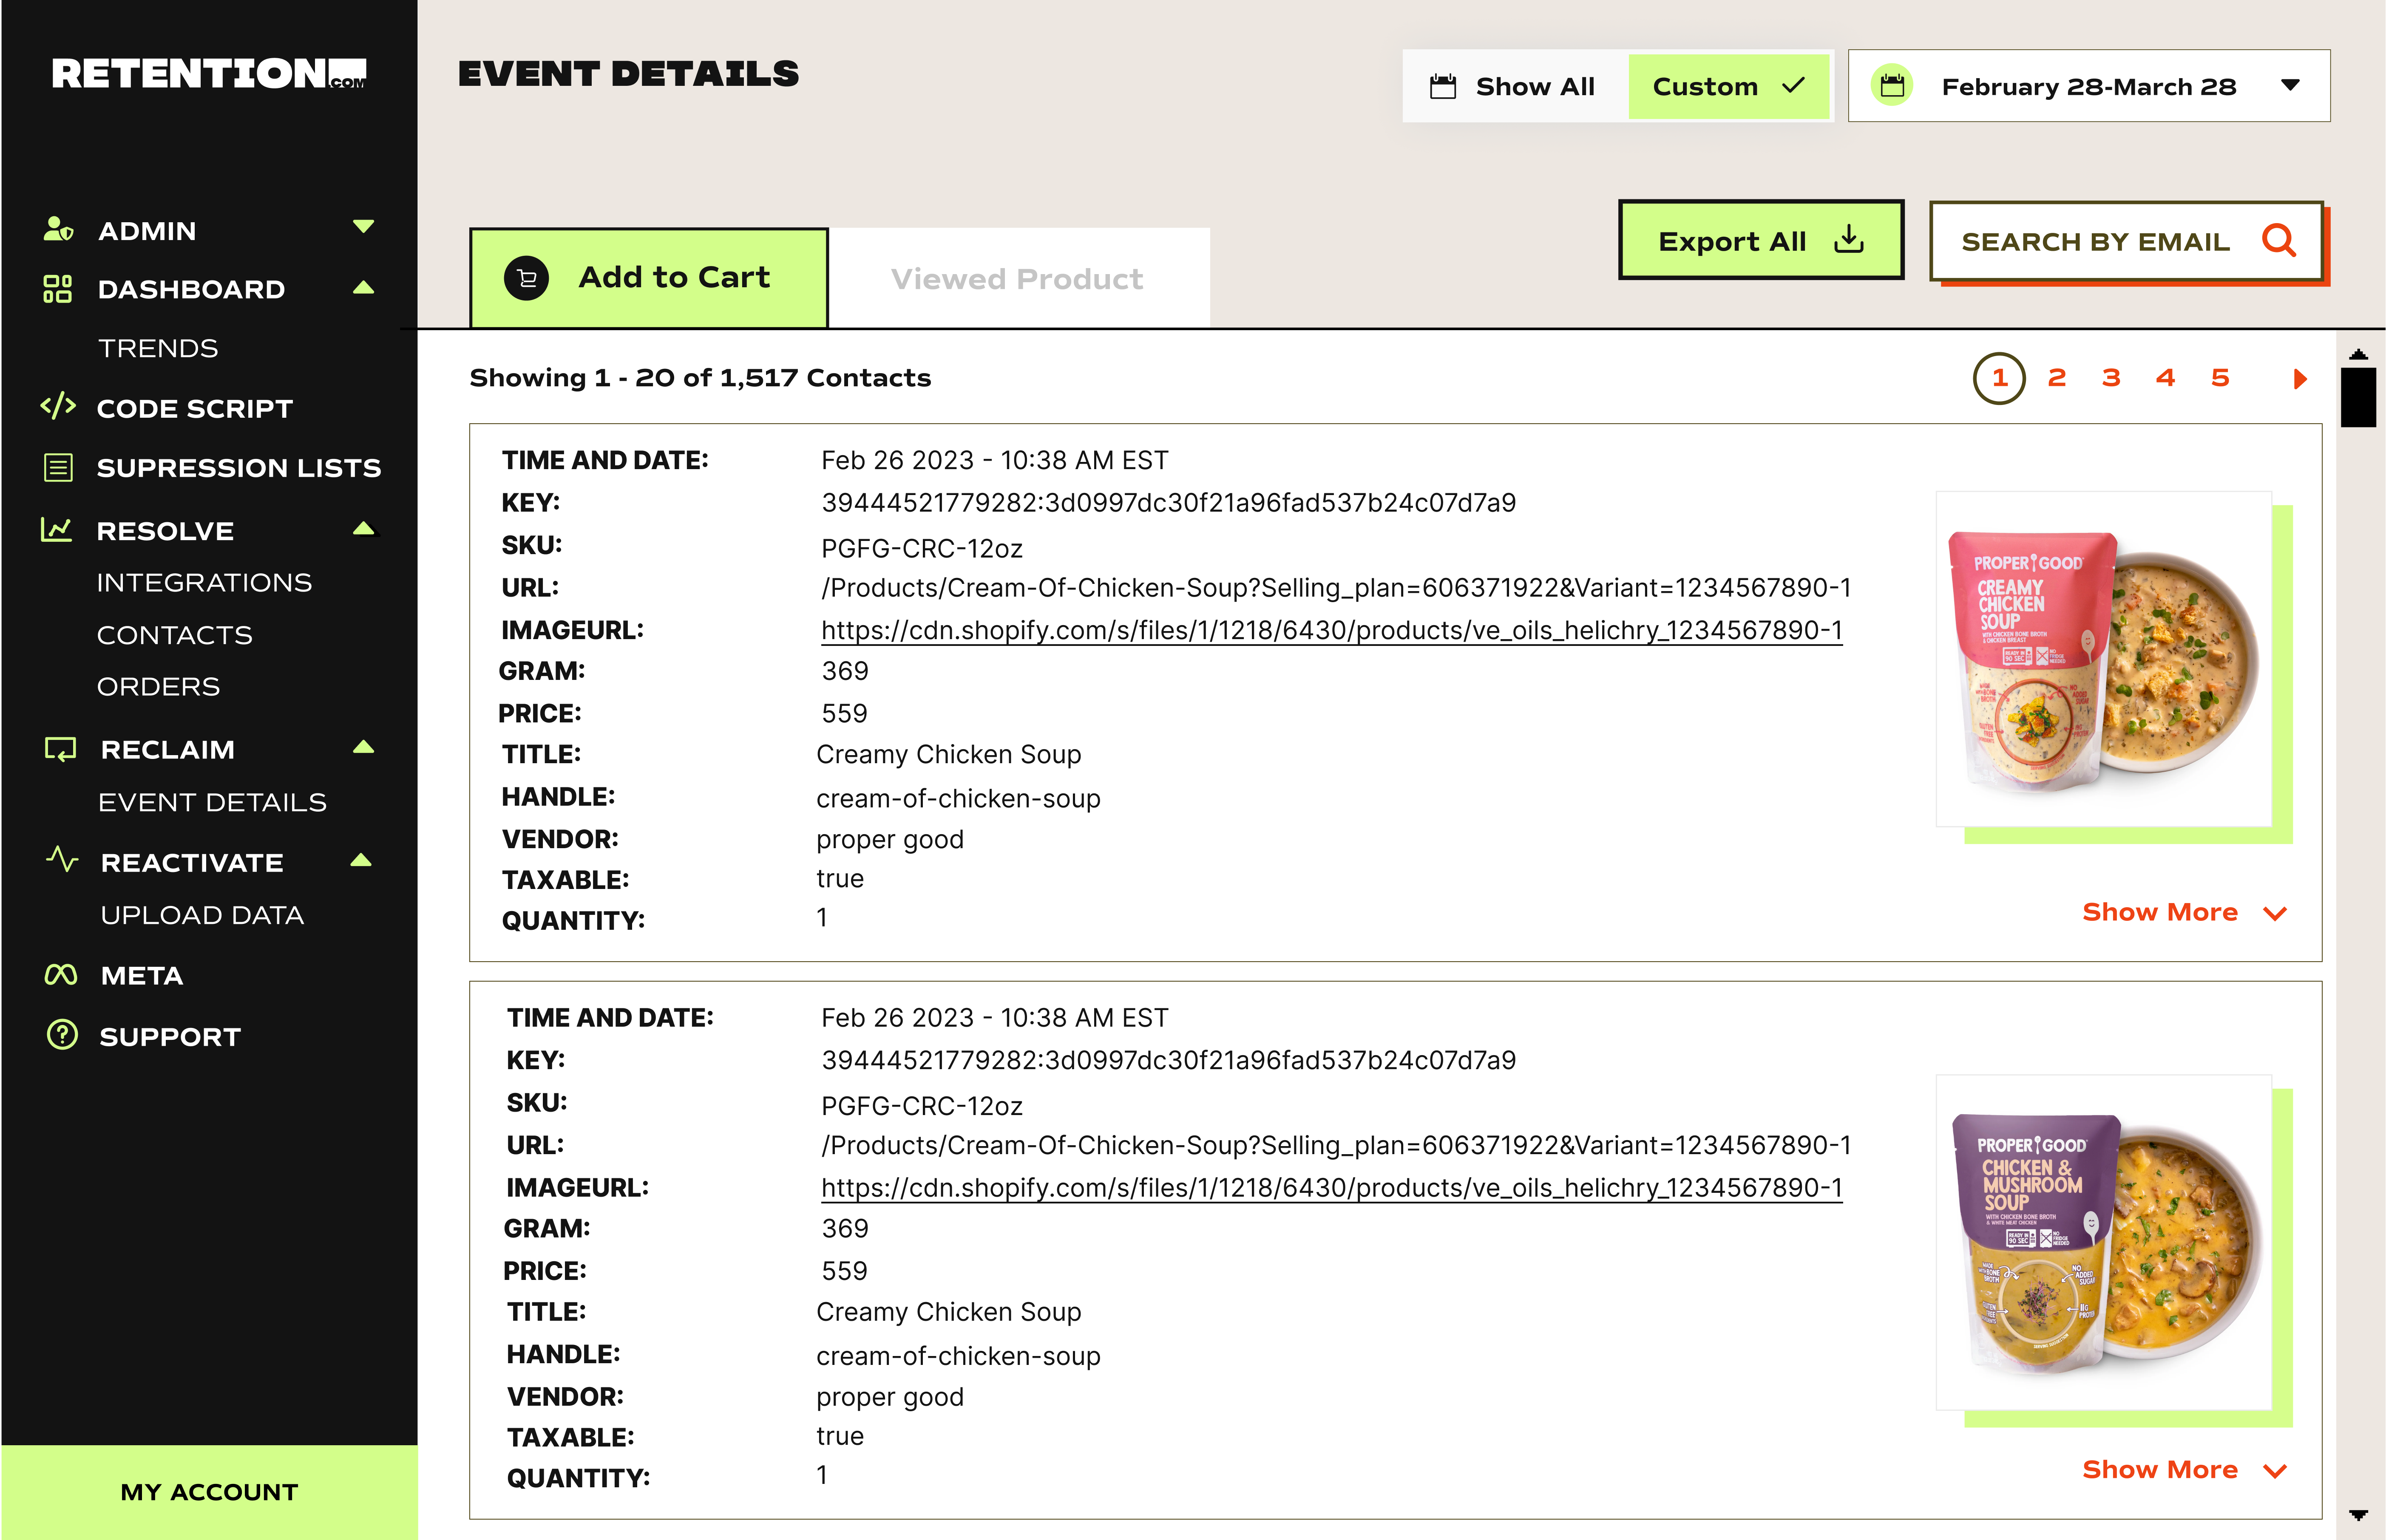Open first card's IMAGEURL shopify link
The width and height of the screenshot is (2386, 1540).
[x=1331, y=630]
